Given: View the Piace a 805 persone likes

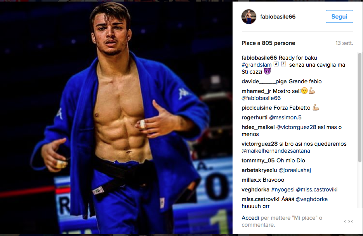Looking at the screenshot, I should click(x=268, y=43).
